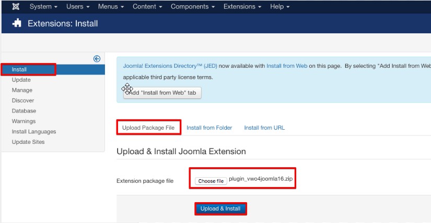This screenshot has width=431, height=223.
Task: Click the Extensions: Install page title
Action: pos(63,23)
